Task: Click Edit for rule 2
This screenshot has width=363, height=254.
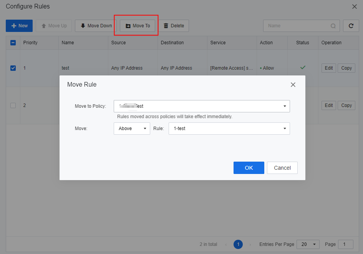Action: click(329, 105)
